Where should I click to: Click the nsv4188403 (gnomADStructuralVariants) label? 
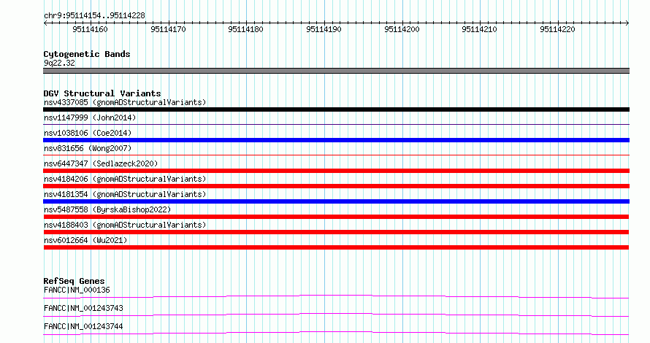click(125, 225)
